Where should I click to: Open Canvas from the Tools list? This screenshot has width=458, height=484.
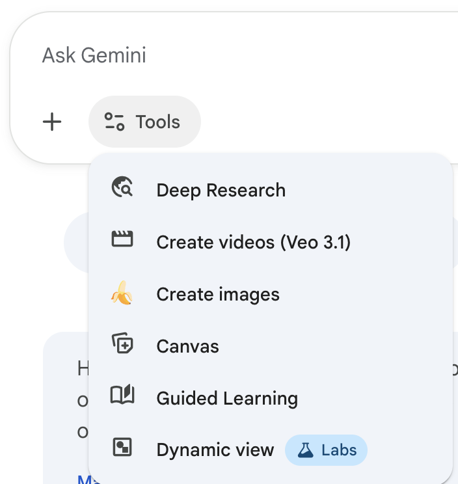click(187, 346)
